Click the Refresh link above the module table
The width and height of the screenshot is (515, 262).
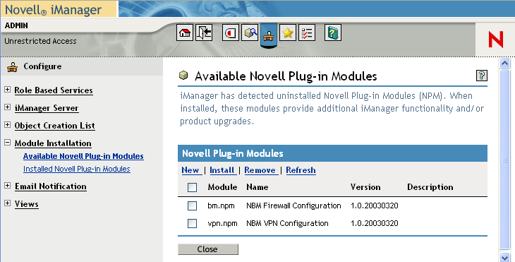[x=301, y=170]
